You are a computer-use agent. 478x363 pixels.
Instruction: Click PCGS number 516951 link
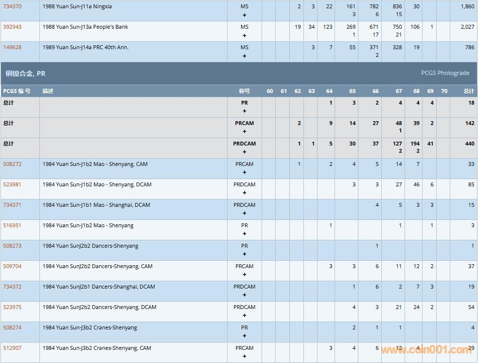pos(12,225)
